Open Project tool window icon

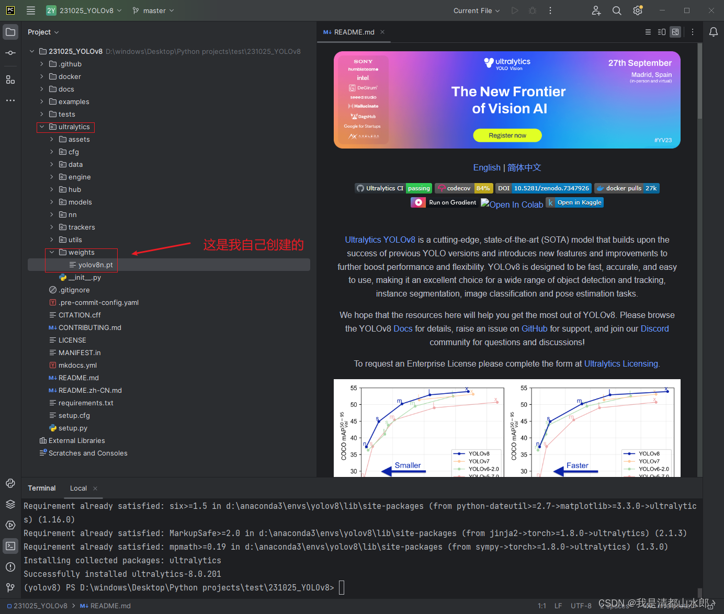10,32
